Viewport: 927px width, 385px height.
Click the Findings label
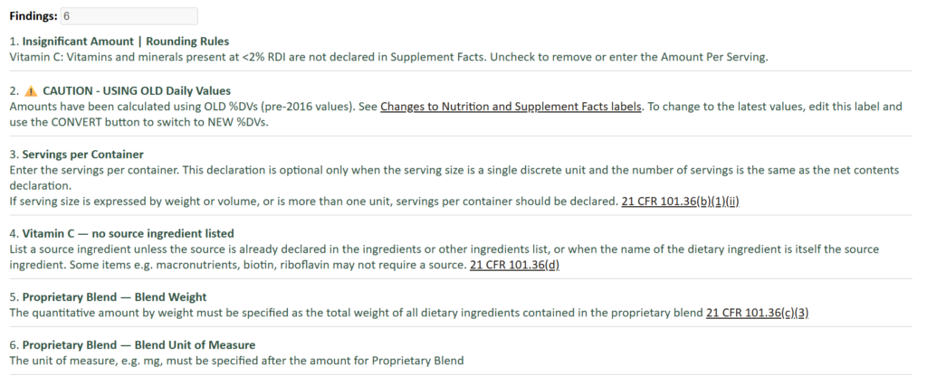coord(32,15)
